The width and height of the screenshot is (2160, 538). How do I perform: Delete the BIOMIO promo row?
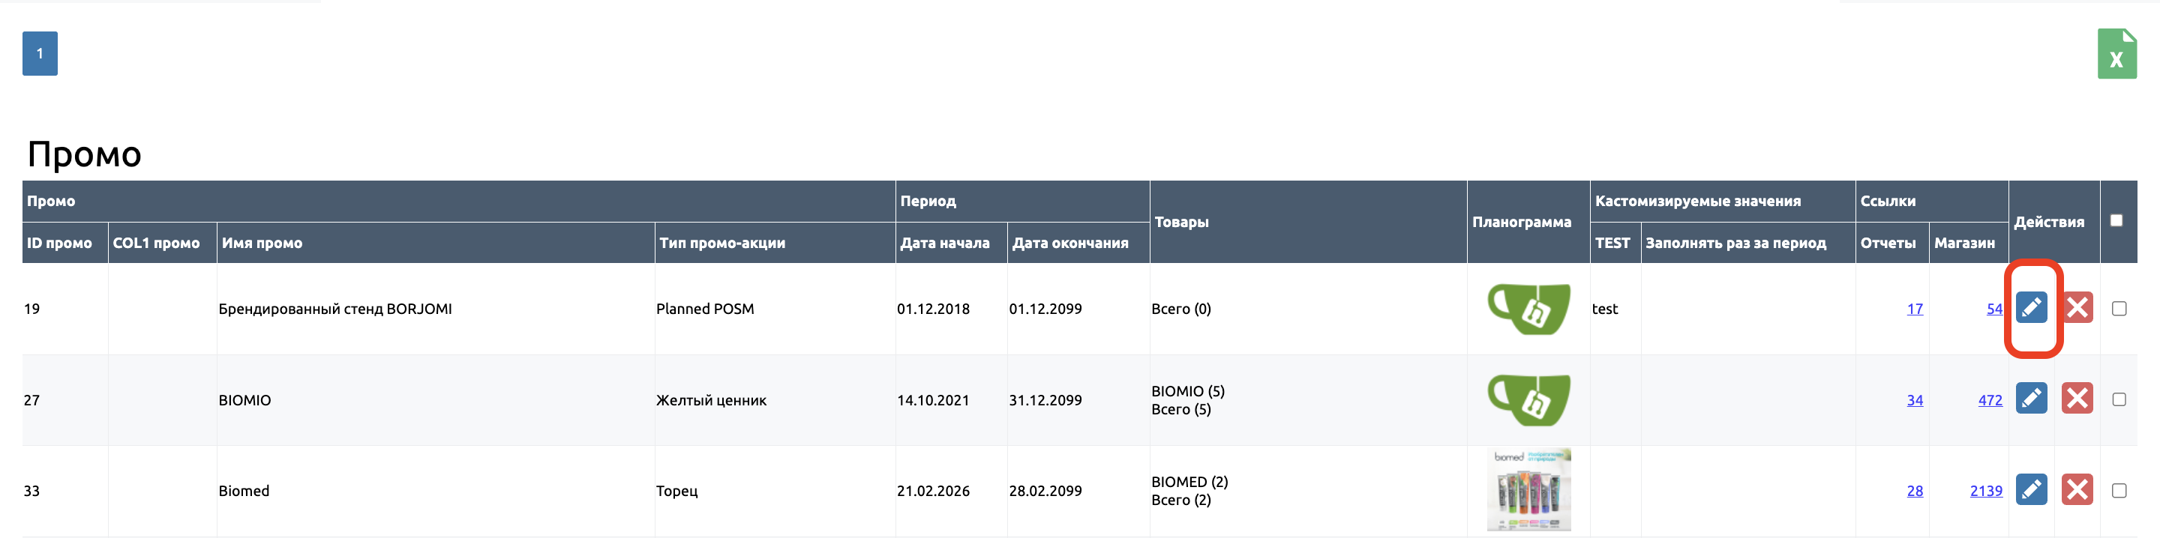tap(2077, 398)
